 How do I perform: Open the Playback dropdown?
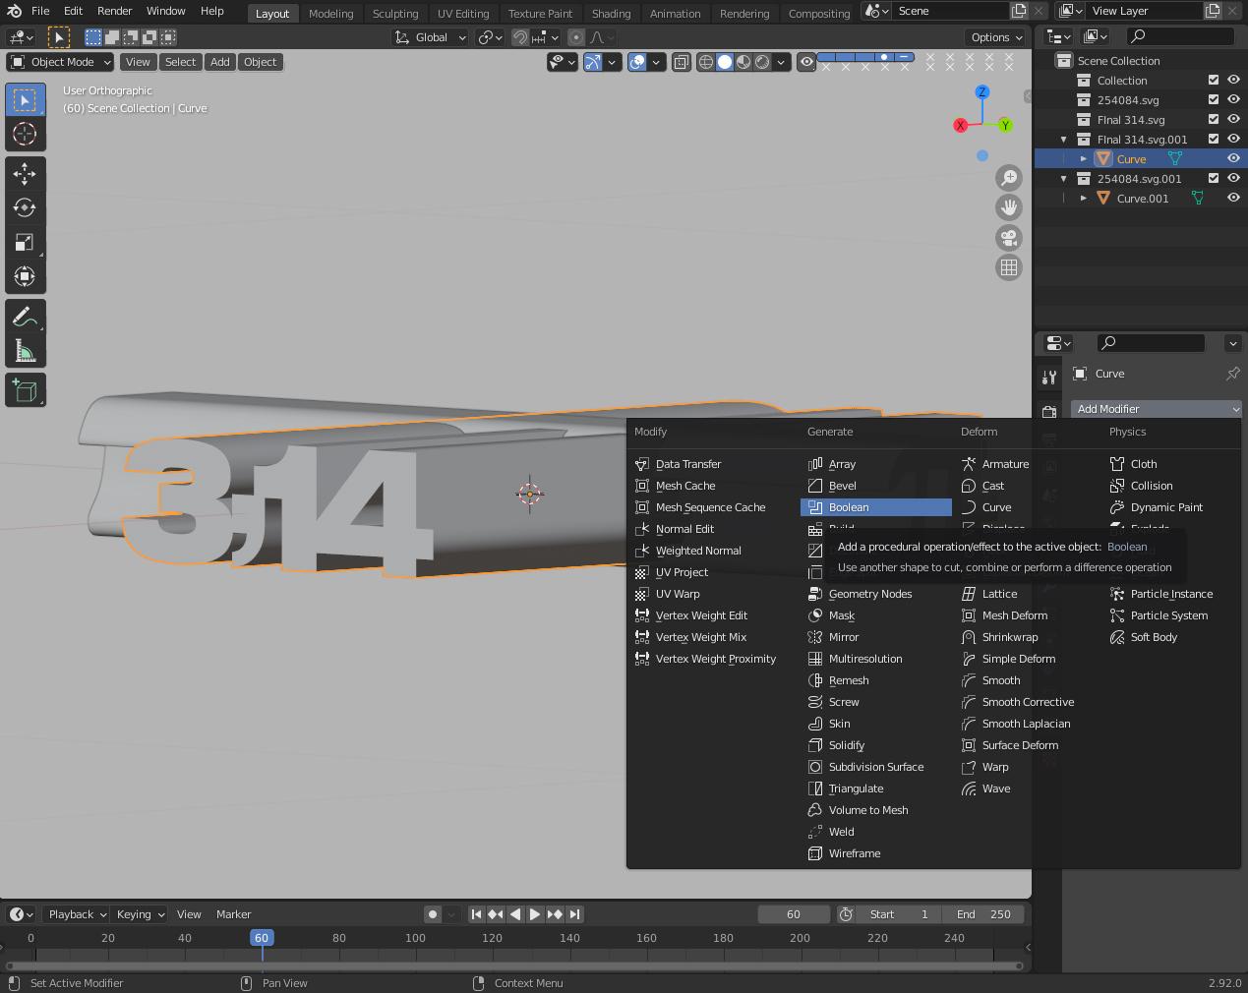(x=76, y=914)
